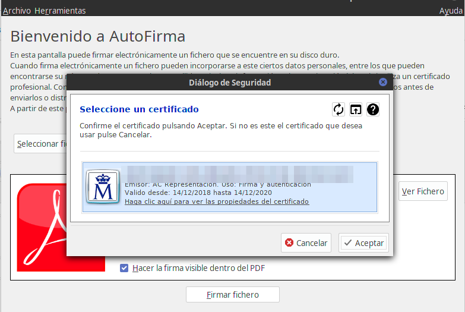This screenshot has height=312, width=465.
Task: Select the certificate entry valid until 14/12/2020
Action: [230, 187]
